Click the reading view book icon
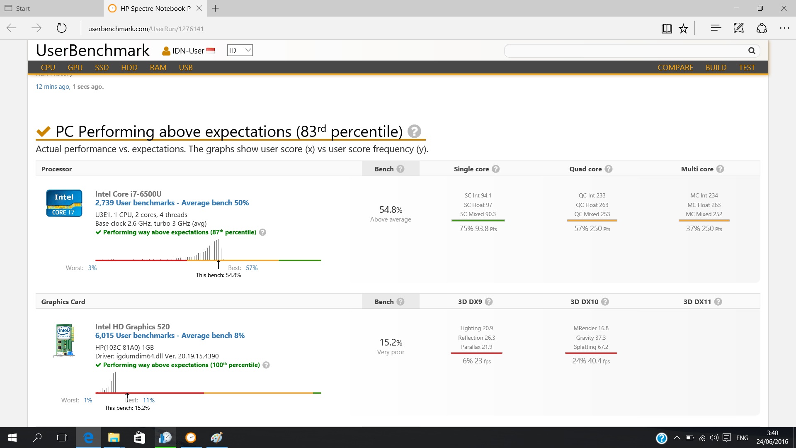796x448 pixels. pos(667,29)
